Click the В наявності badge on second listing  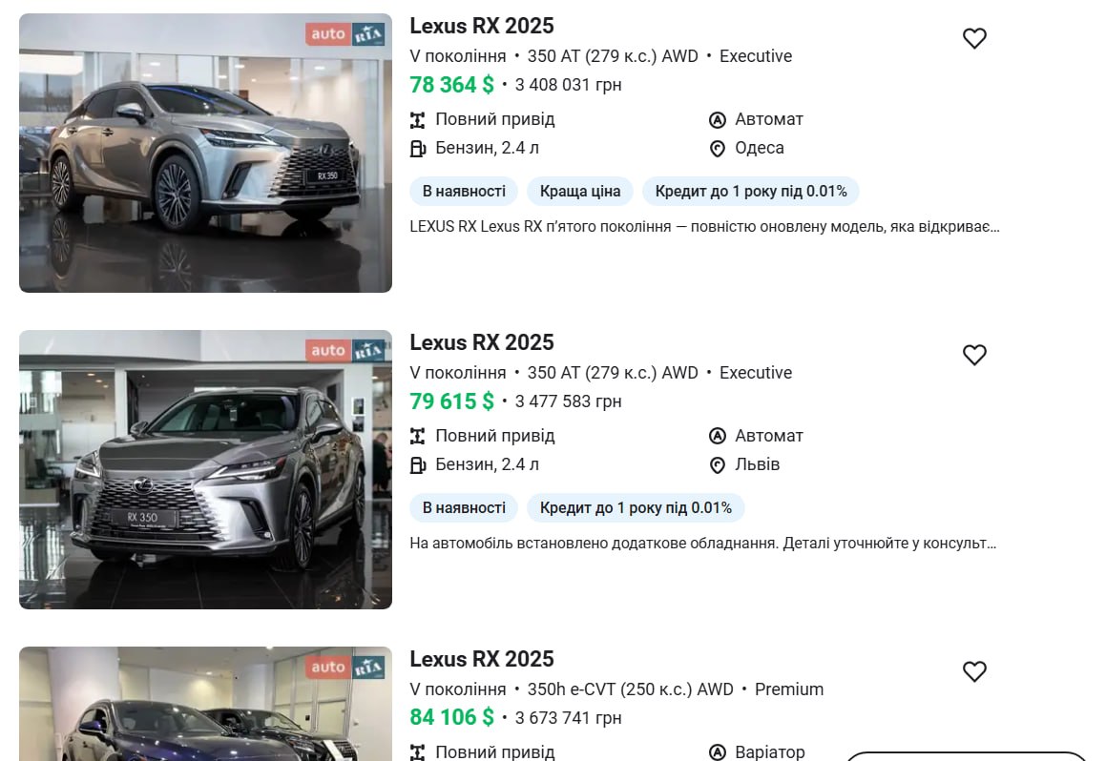463,507
